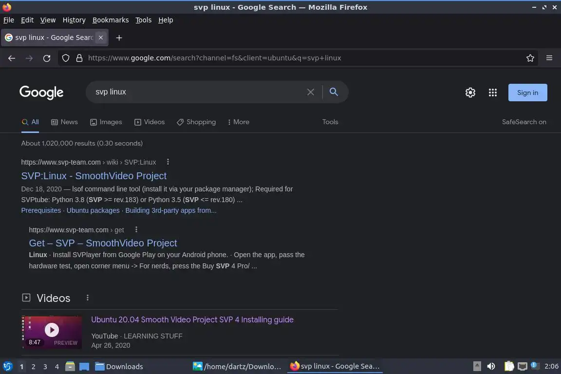
Task: Expand the More search categories
Action: pyautogui.click(x=239, y=122)
